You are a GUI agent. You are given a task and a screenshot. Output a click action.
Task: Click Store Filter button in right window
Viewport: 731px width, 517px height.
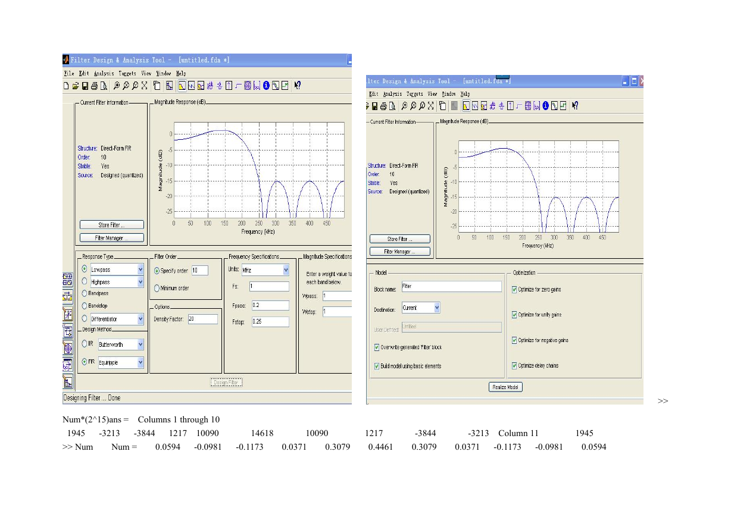pyautogui.click(x=399, y=239)
